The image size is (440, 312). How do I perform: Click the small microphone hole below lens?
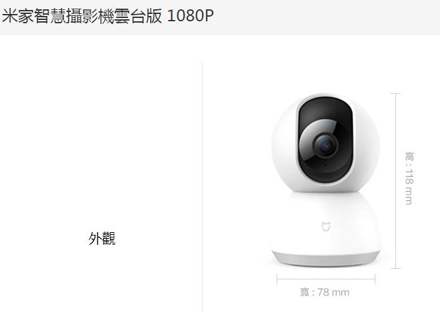325,165
